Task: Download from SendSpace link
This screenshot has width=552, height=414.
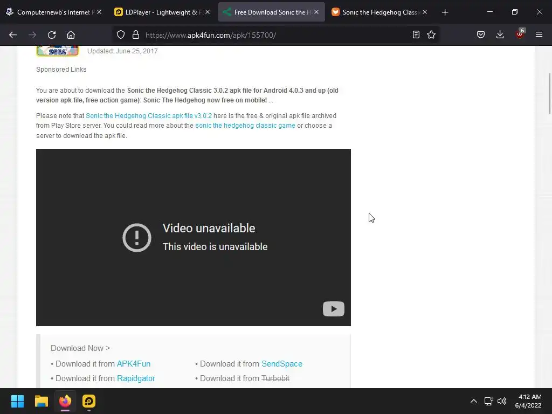Action: pos(281,364)
